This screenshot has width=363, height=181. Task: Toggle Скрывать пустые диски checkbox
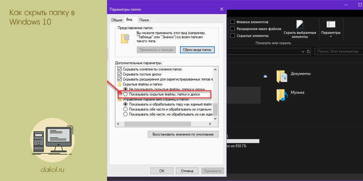tap(119, 74)
